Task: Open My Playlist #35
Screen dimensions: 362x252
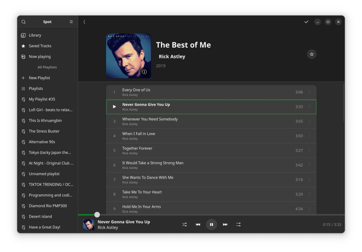Action: point(47,99)
